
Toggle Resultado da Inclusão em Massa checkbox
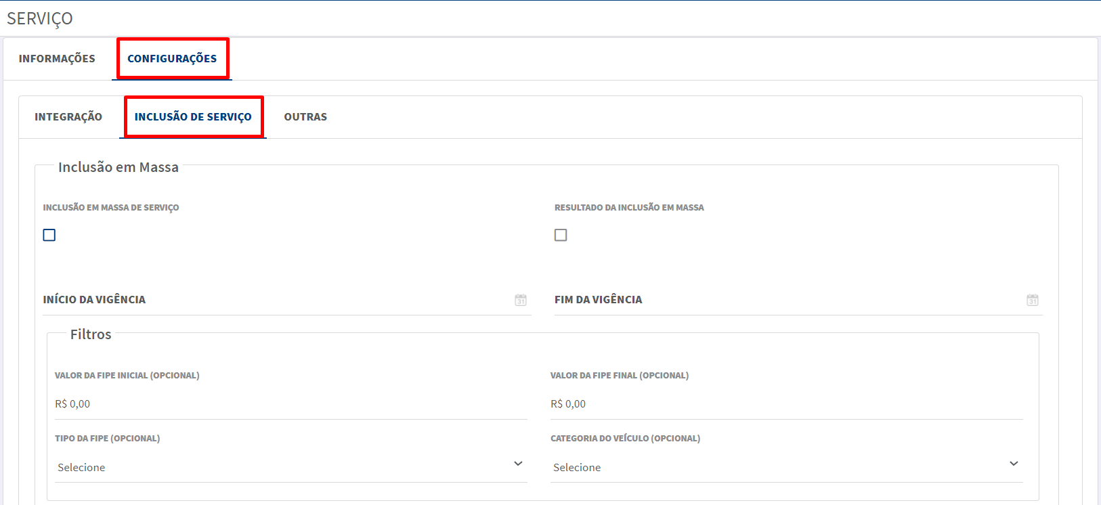tap(561, 235)
